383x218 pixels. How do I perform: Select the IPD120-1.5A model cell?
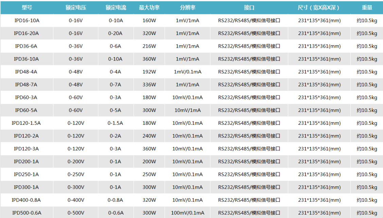pyautogui.click(x=26, y=123)
